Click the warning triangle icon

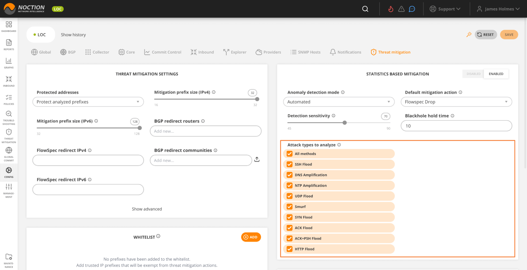click(401, 9)
